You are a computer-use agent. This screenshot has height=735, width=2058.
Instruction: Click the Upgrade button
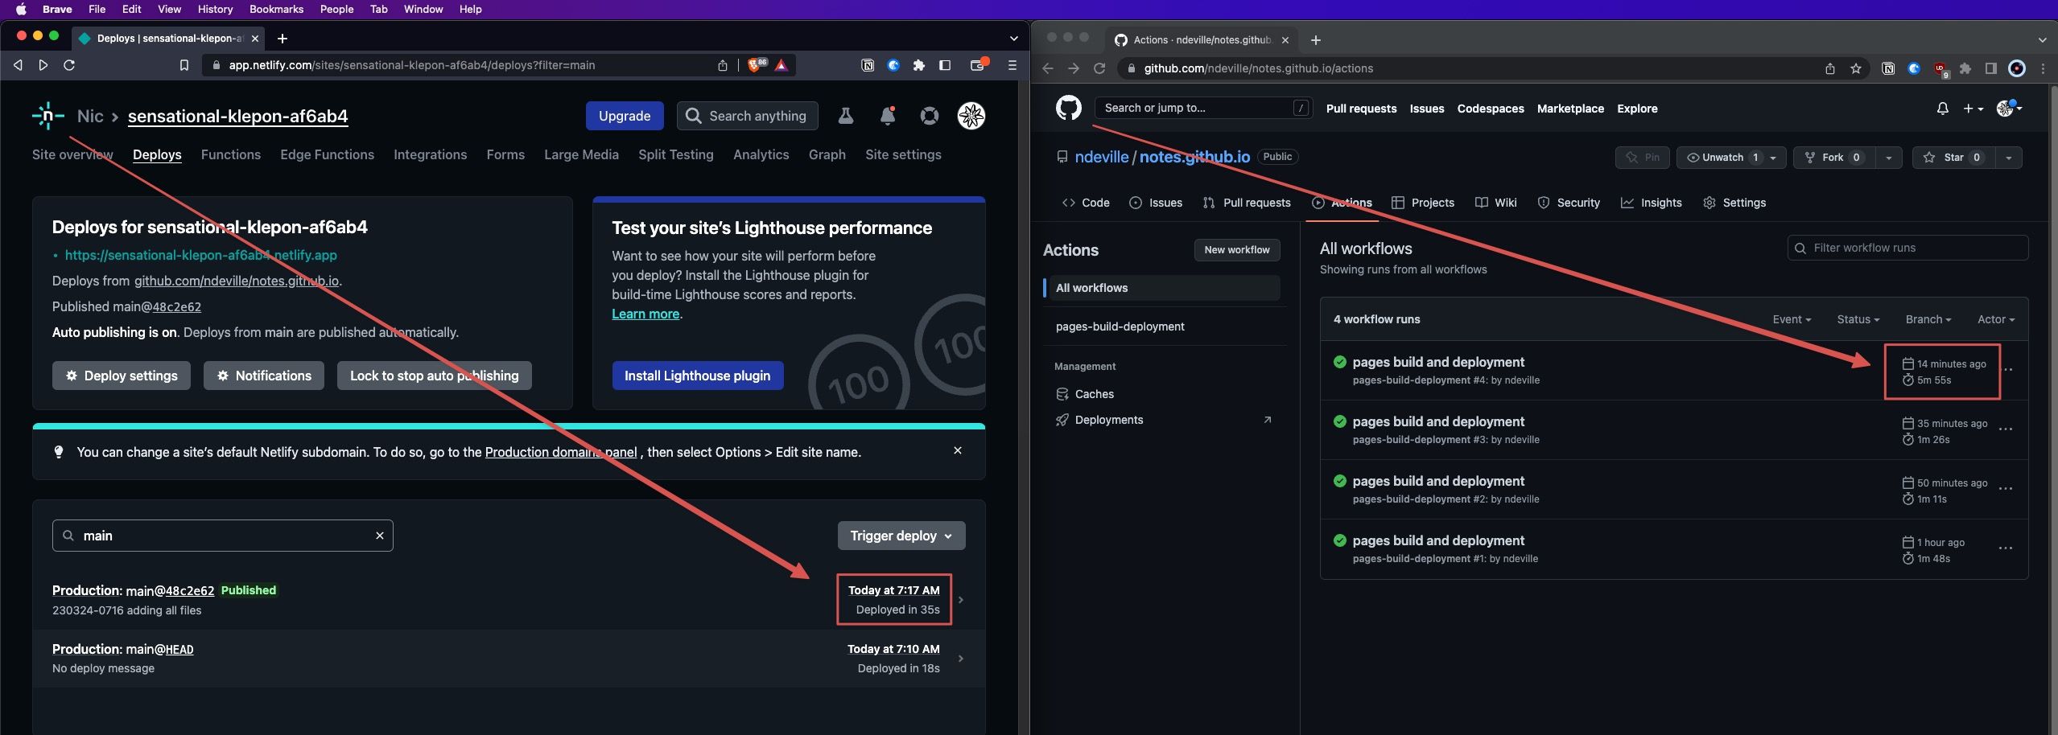625,116
